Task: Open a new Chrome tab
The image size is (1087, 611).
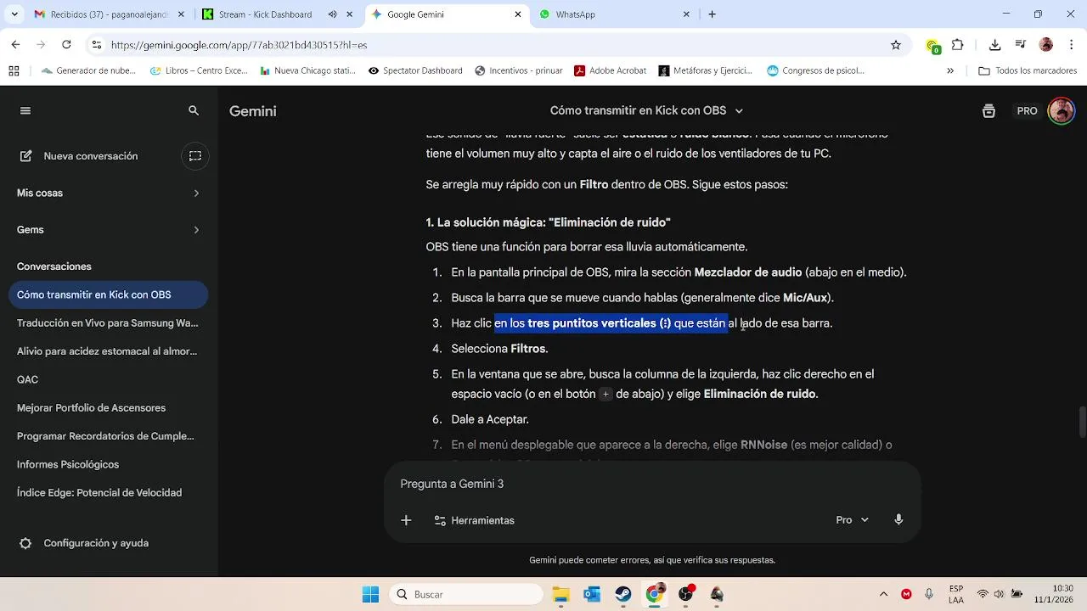Action: [x=712, y=14]
